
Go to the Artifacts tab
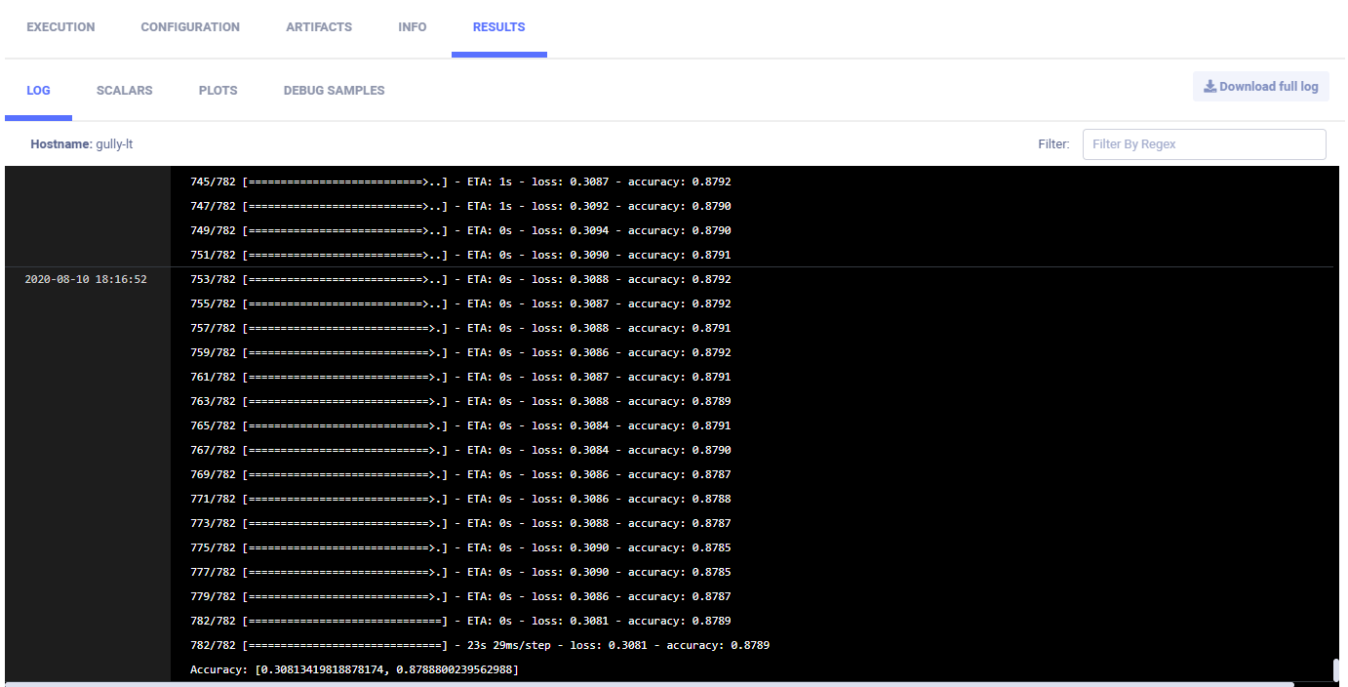319,27
